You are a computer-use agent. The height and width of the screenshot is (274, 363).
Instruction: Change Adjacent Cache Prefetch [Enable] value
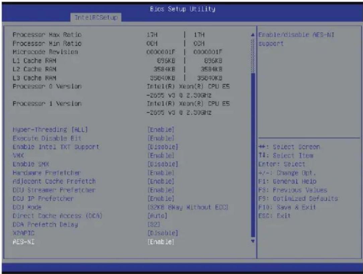click(x=161, y=181)
